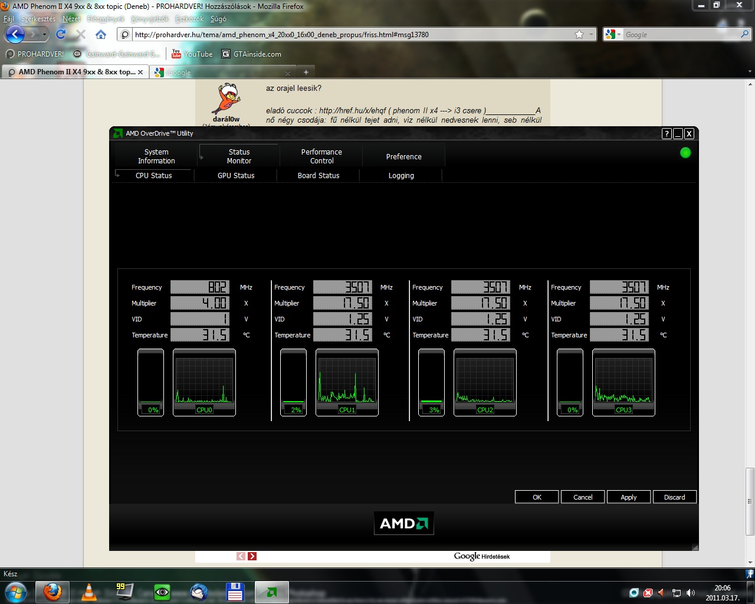755x604 pixels.
Task: Click the previous arrow below OverDrive window
Action: (241, 556)
